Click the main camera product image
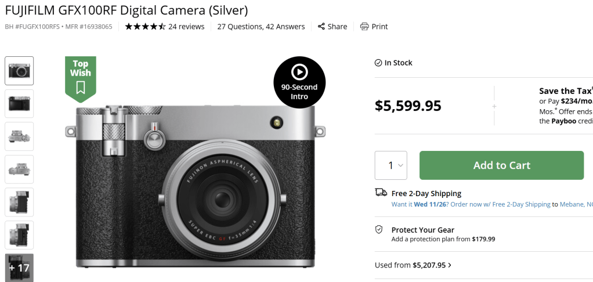 (x=194, y=186)
